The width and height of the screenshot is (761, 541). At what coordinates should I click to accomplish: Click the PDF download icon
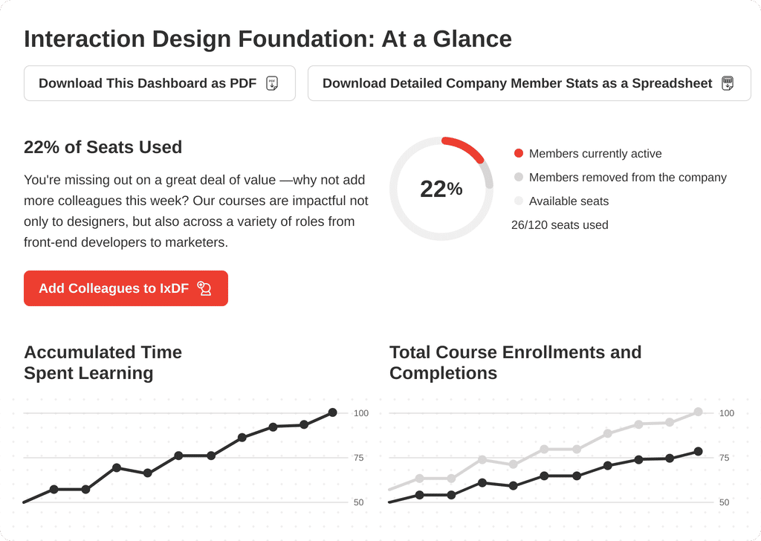point(272,83)
